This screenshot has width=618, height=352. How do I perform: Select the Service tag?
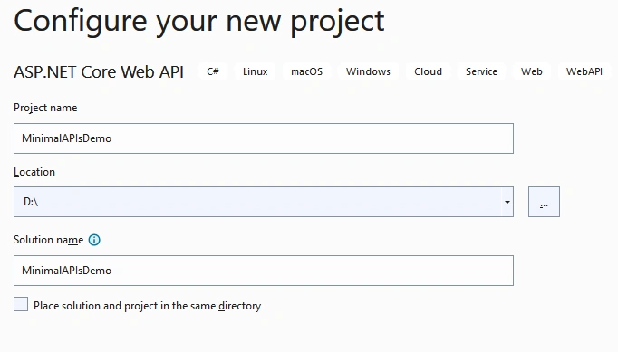(481, 71)
